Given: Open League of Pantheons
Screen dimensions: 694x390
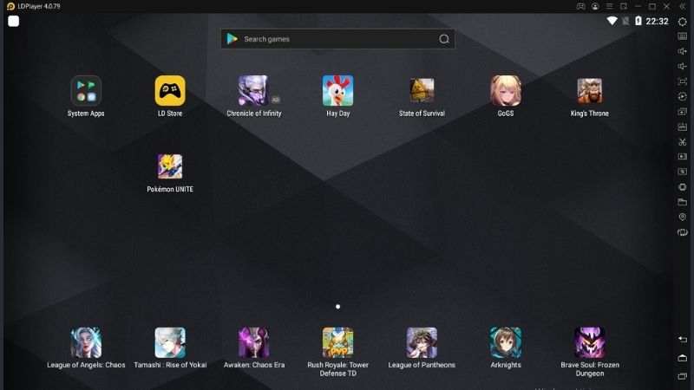Looking at the screenshot, I should [x=422, y=342].
